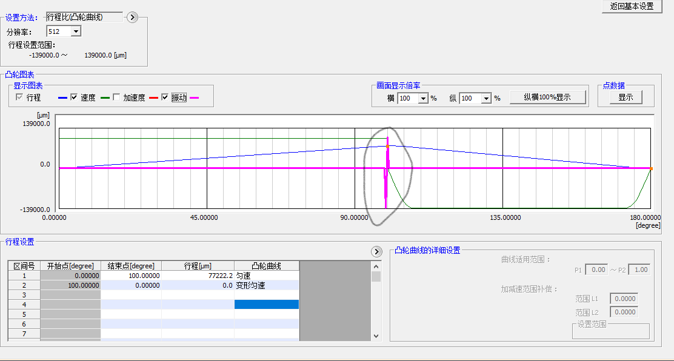Click the orange end point at 180 degrees
Viewport: 674px width, 361px height.
point(651,168)
